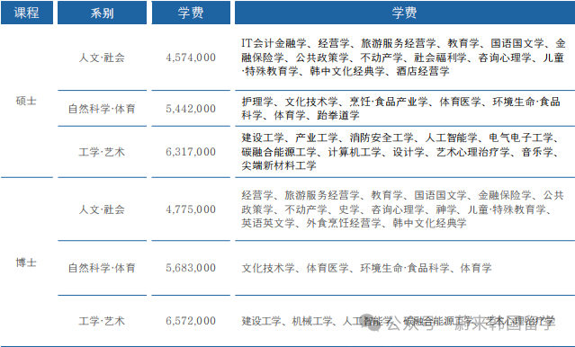
Task: Click the 系别 column header
Action: pos(102,13)
